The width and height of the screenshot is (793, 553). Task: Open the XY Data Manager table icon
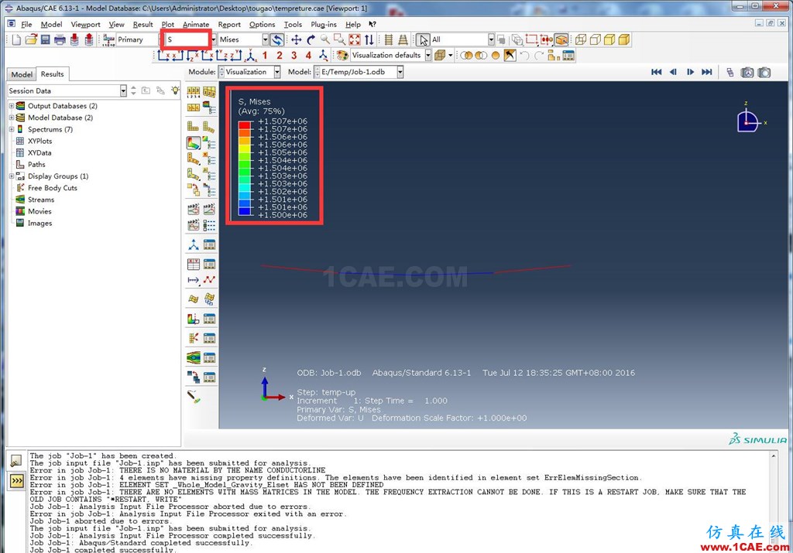pos(209,264)
